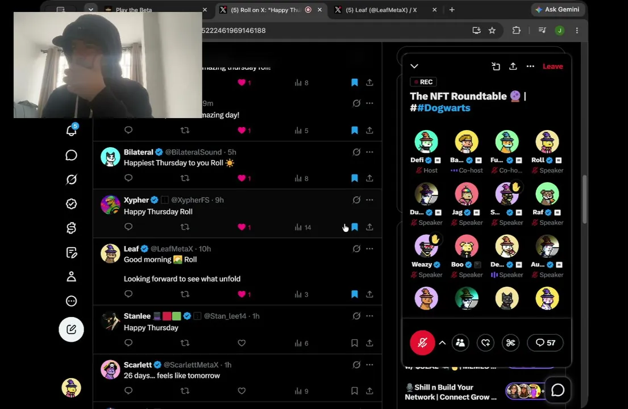The image size is (628, 409).
Task: Bookmark this page with the star icon
Action: pyautogui.click(x=492, y=31)
